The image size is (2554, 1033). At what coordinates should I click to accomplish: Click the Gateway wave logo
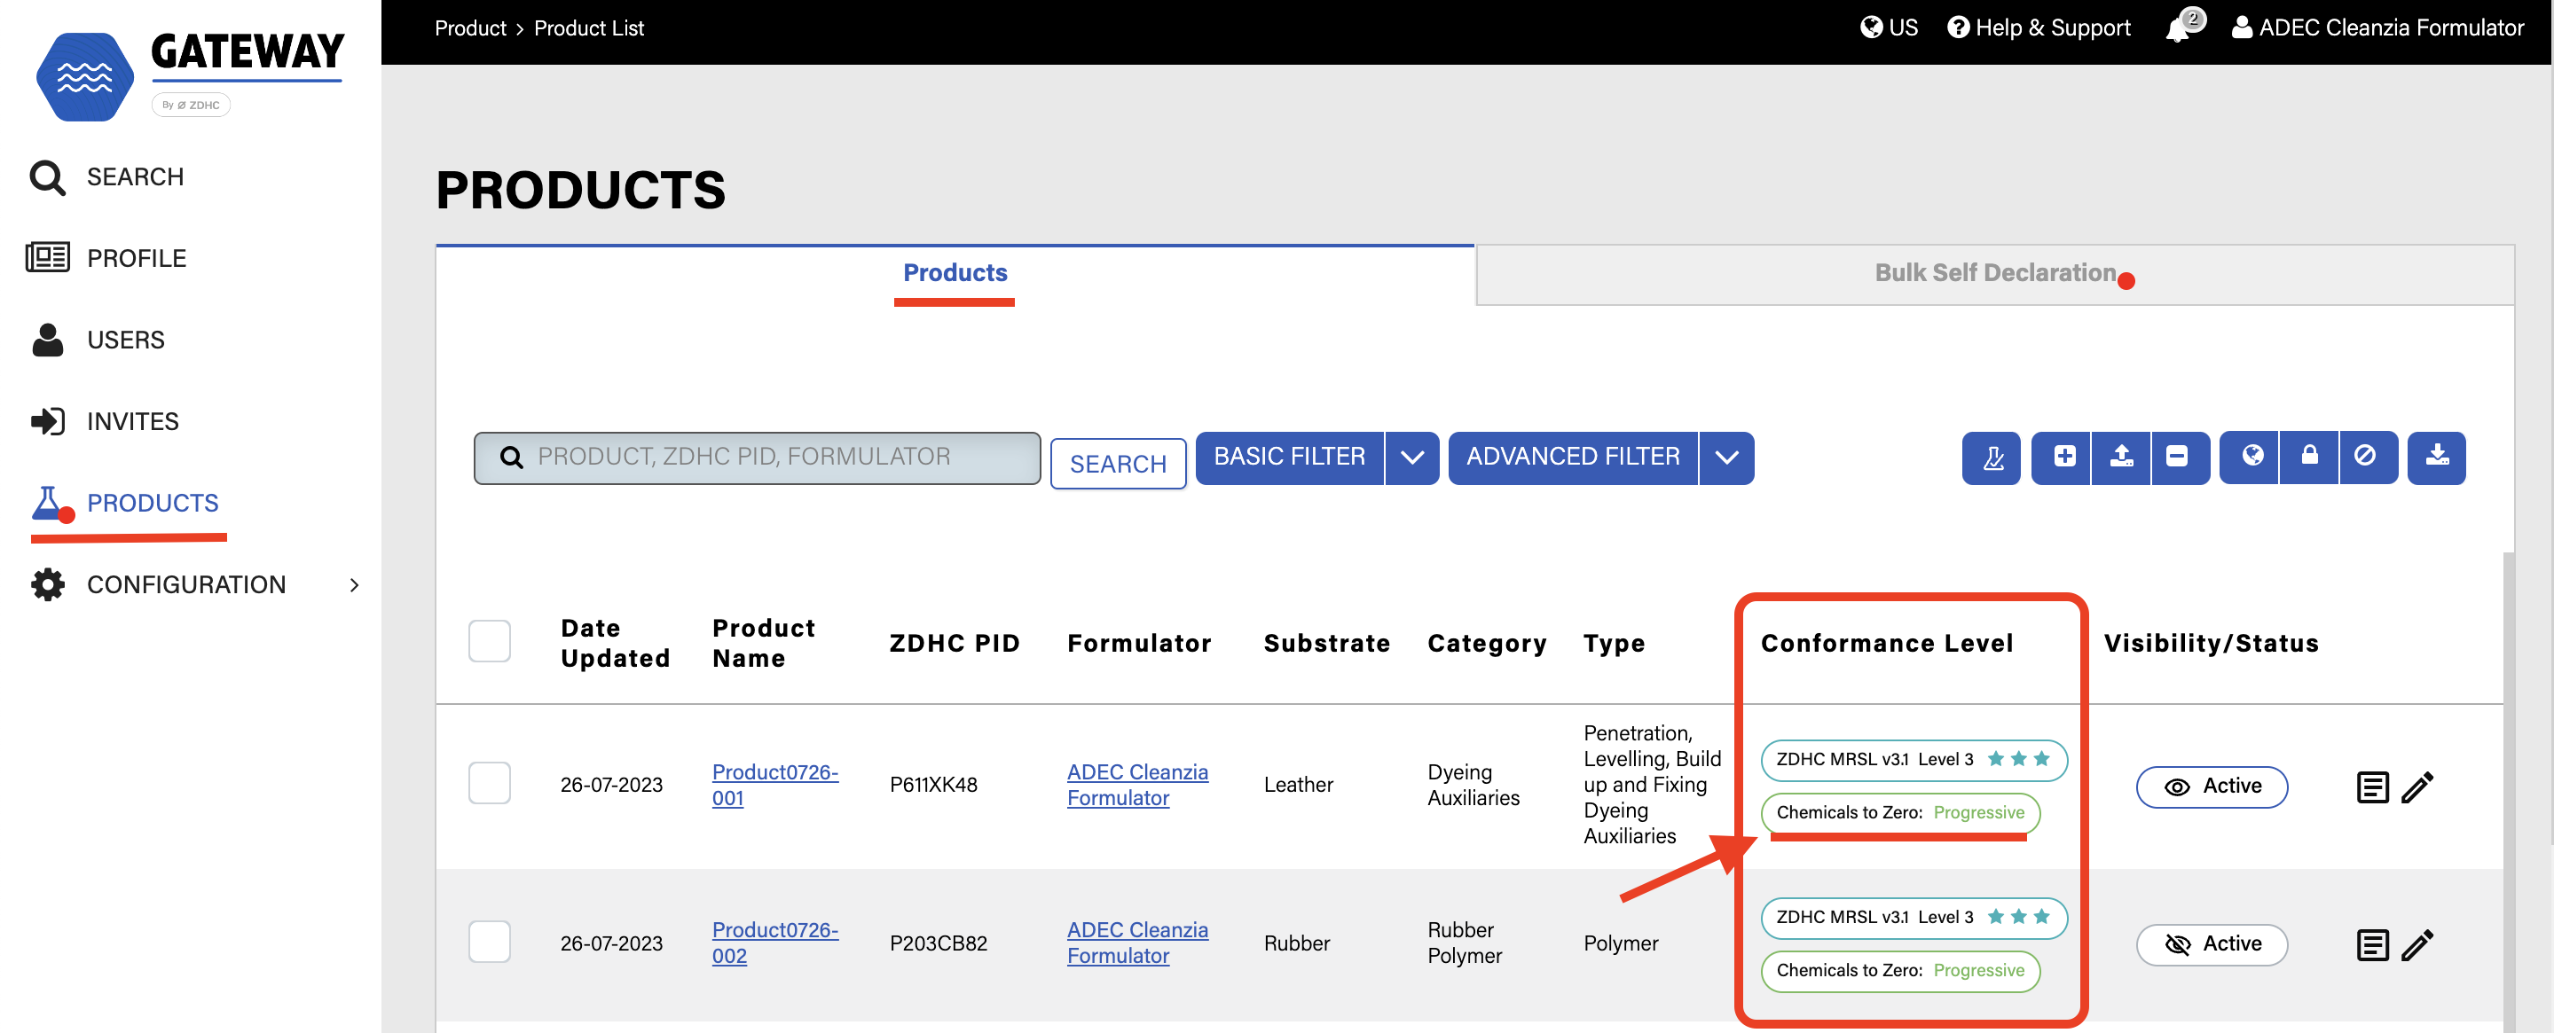point(84,77)
